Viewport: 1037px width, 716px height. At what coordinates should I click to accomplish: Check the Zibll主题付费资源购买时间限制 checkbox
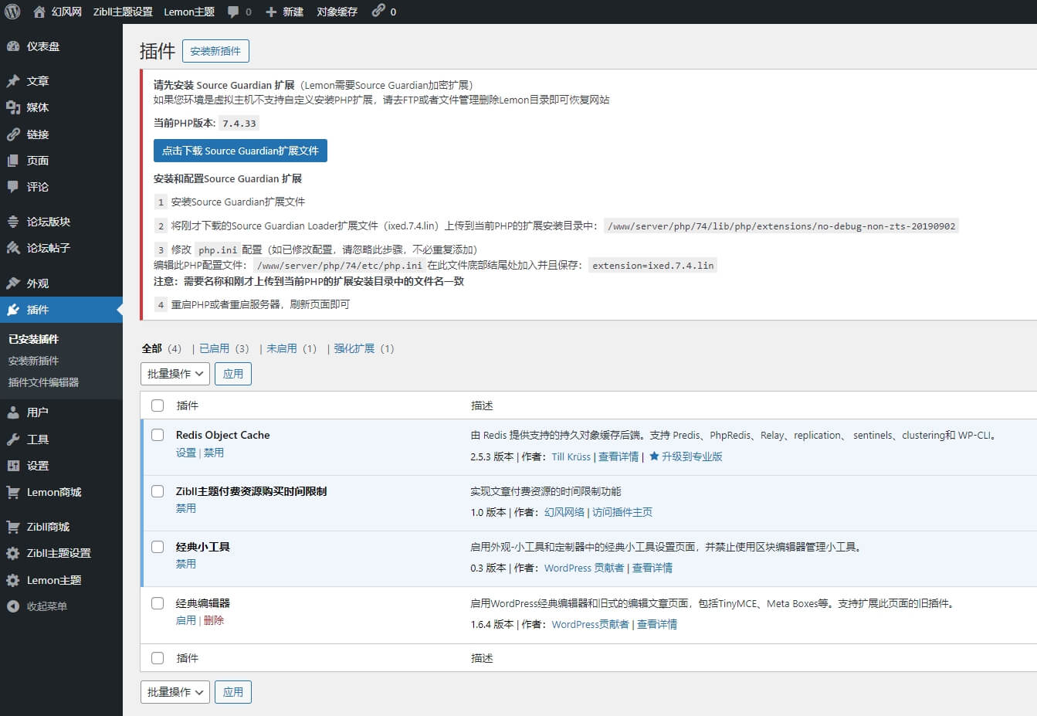click(158, 491)
